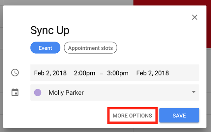The image size is (211, 132).
Task: Click the red event block behind the dialog
Action: [x=171, y=3]
